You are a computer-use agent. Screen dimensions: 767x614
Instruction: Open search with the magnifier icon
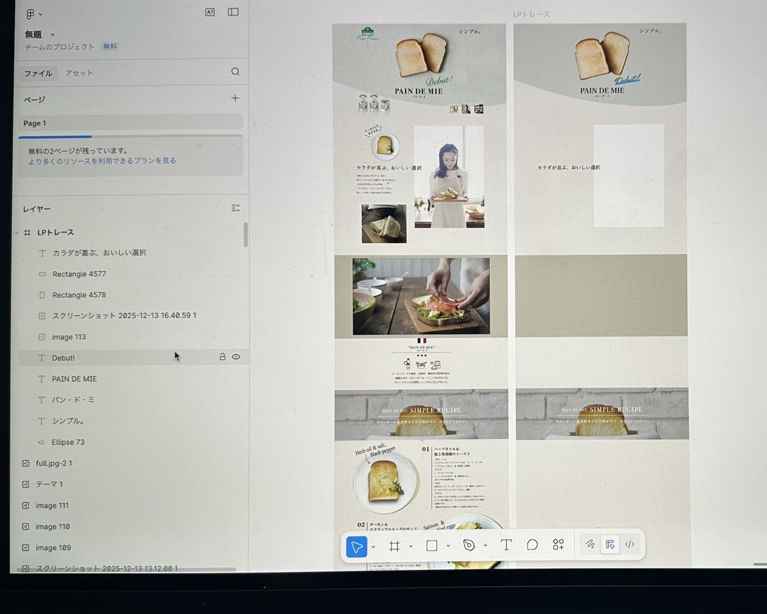(x=235, y=72)
